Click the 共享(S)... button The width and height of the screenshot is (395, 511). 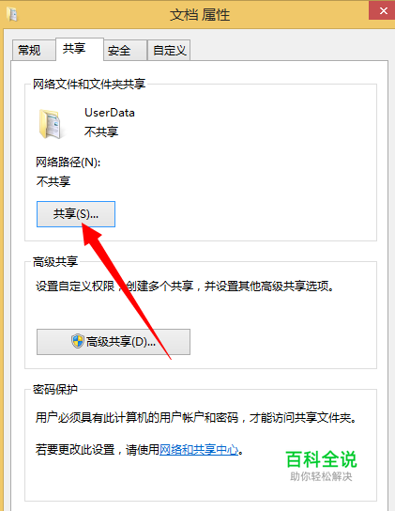[76, 214]
